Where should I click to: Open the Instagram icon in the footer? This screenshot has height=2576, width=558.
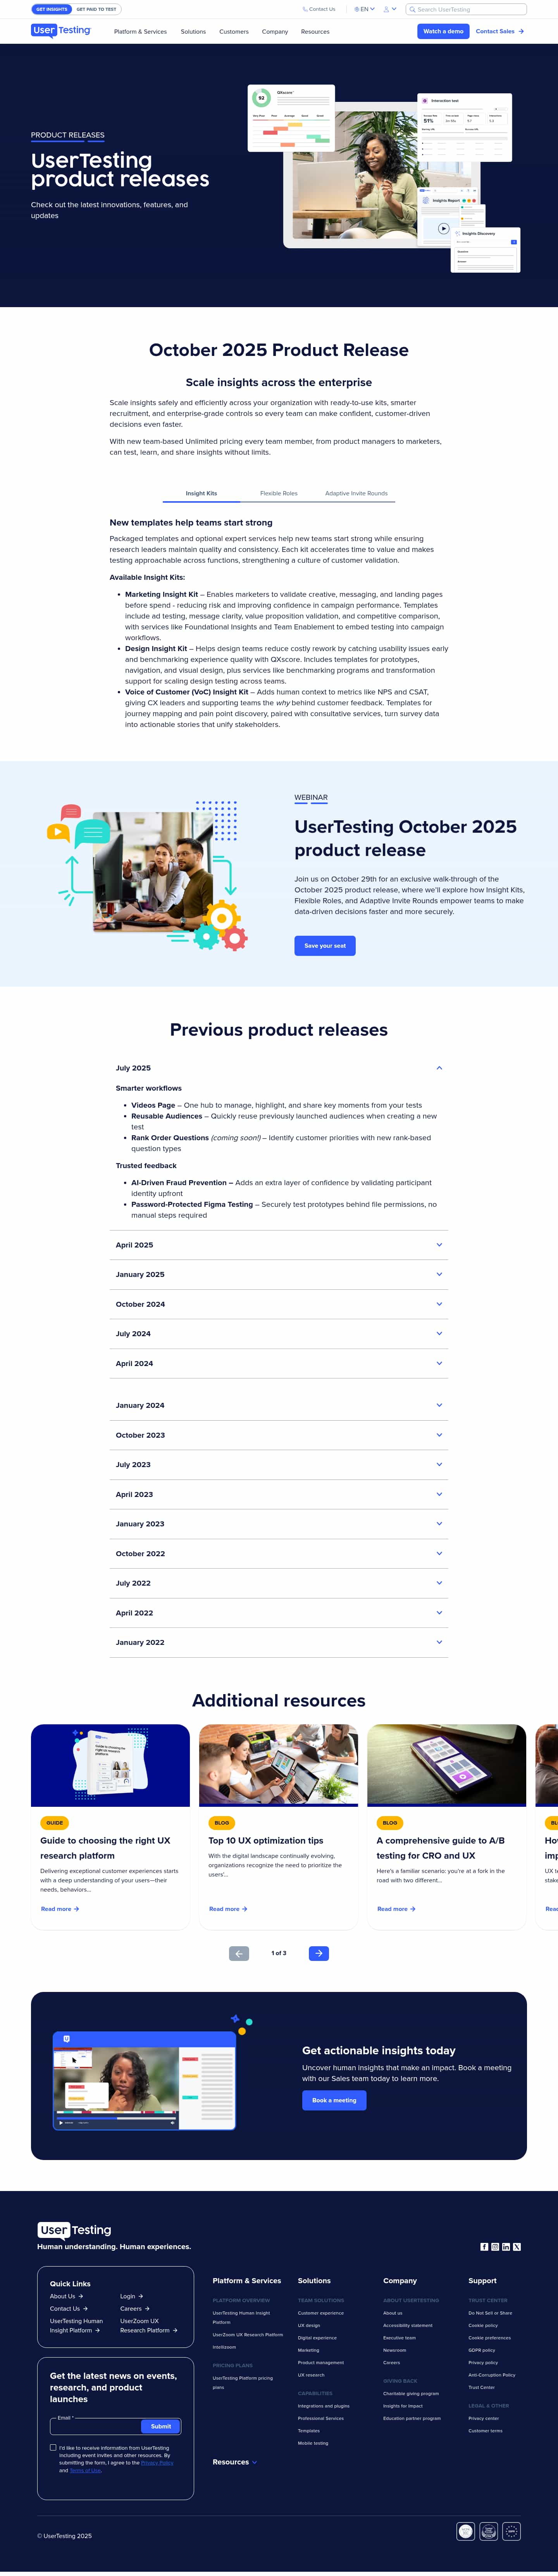(495, 2247)
